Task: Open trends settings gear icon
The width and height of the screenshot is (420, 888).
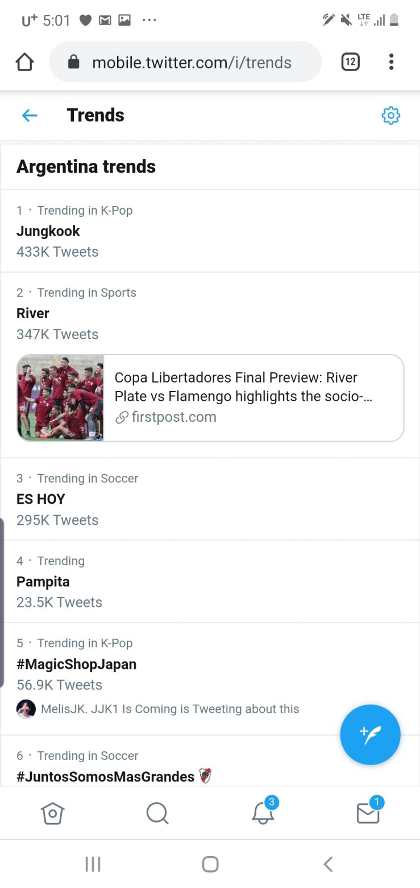Action: pyautogui.click(x=390, y=116)
